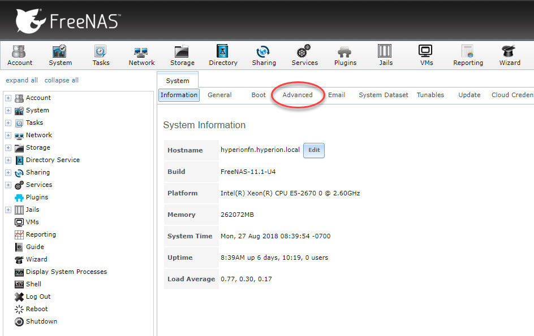The image size is (534, 336).
Task: Expand the Storage tree node
Action: tap(8, 147)
